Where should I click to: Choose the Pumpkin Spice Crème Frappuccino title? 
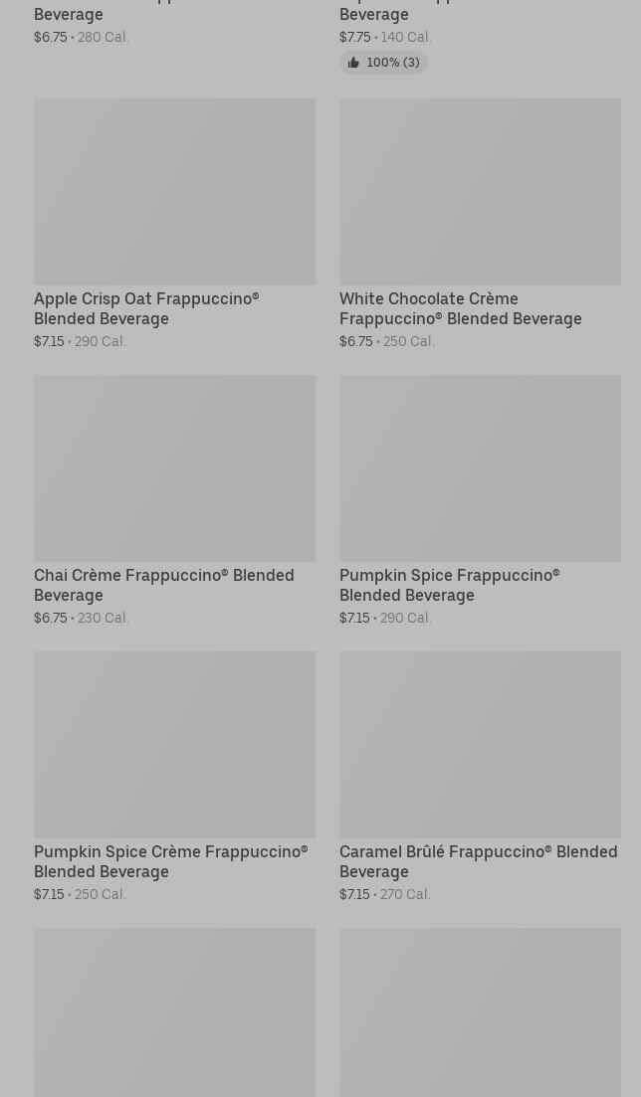point(170,861)
